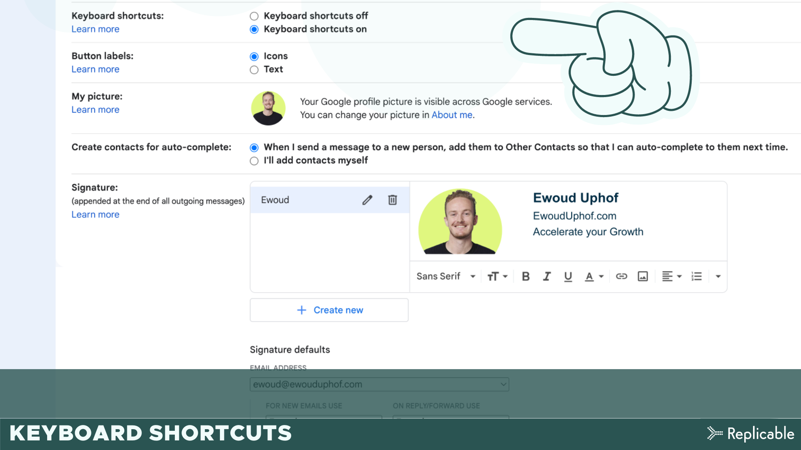This screenshot has height=450, width=801.
Task: Click the pencil edit icon for Ewoud signature
Action: coord(367,200)
